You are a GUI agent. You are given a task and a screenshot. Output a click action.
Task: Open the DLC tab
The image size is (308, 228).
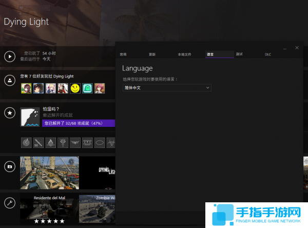(x=268, y=54)
